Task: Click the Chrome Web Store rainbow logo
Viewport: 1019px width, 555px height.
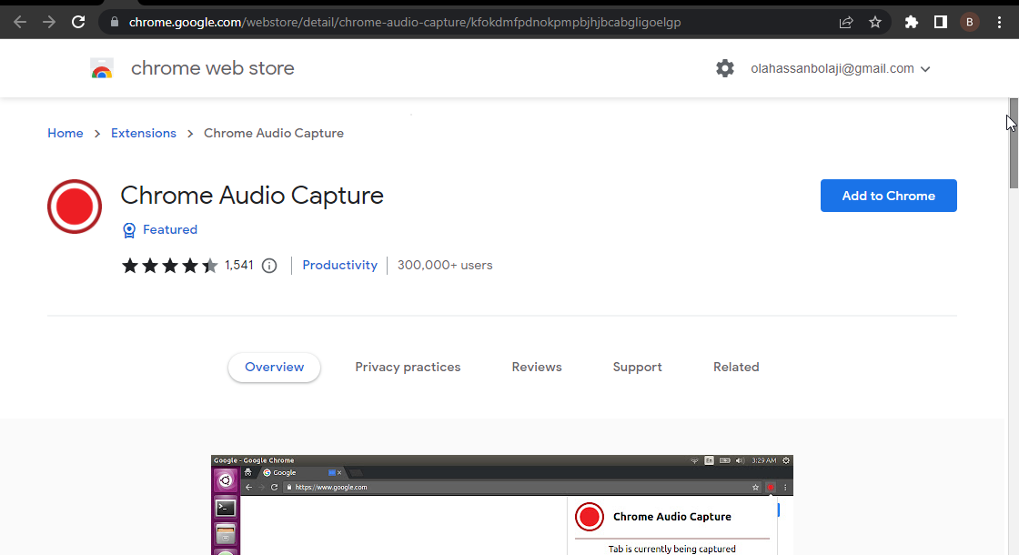Action: [101, 68]
